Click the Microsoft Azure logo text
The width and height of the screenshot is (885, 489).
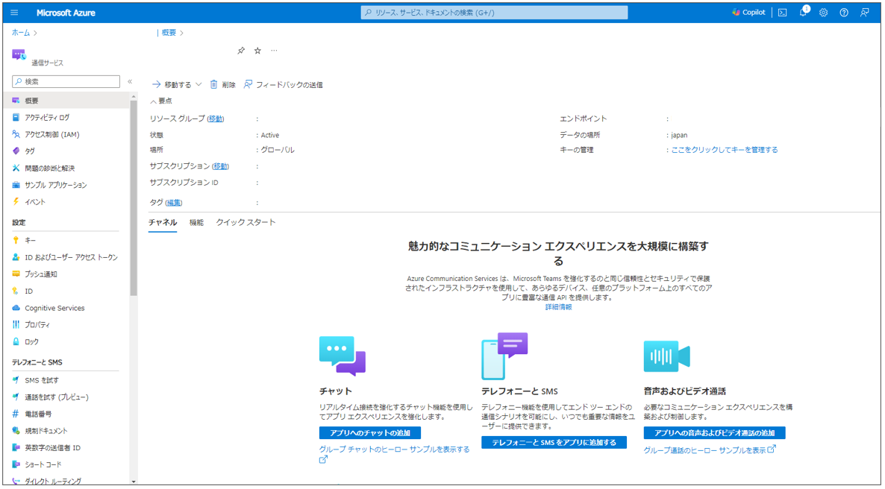(x=66, y=13)
